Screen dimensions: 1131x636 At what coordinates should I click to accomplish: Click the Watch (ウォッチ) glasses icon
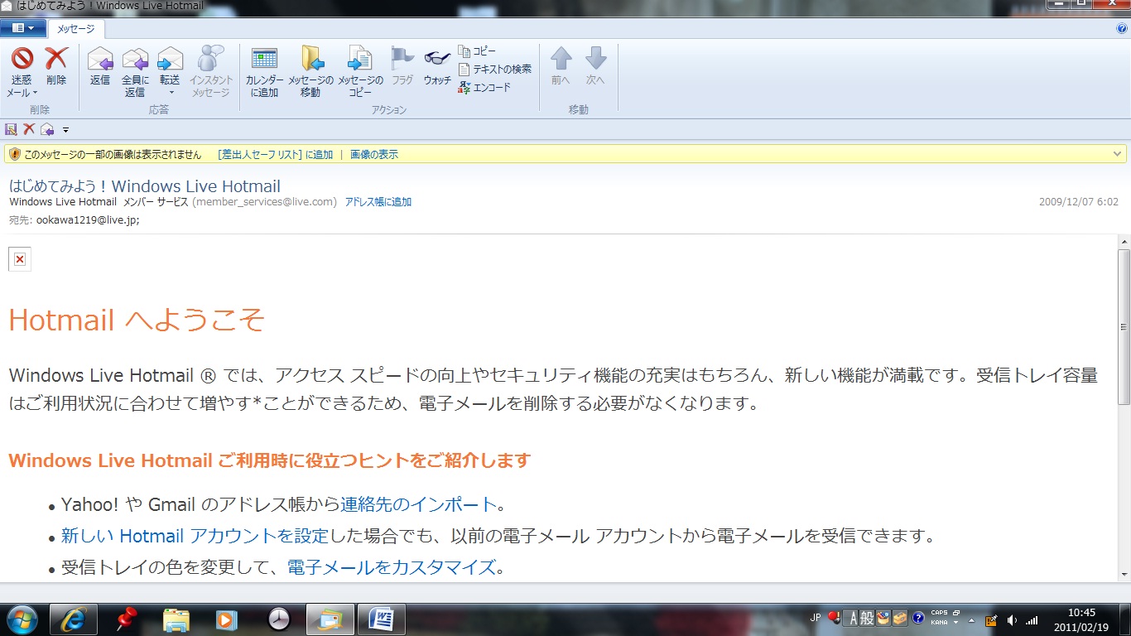437,58
